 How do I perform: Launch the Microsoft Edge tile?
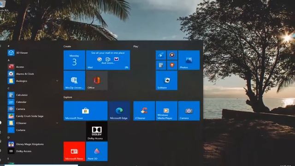click(x=119, y=111)
